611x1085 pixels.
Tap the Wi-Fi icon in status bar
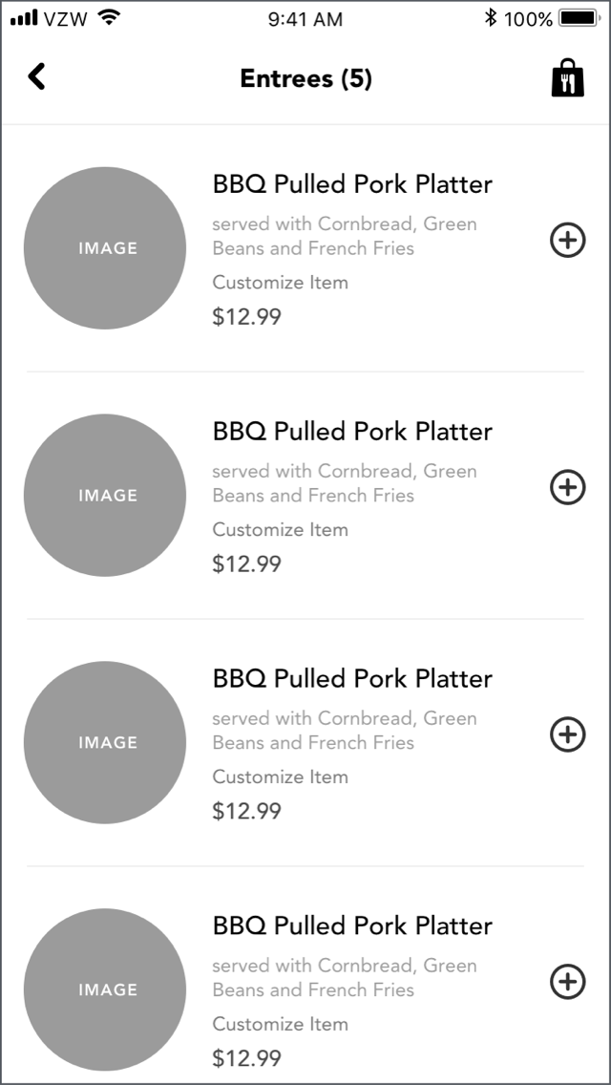[110, 18]
